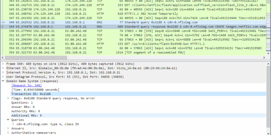
Task: Select packet 355 TCP segment row
Action: point(133,53)
